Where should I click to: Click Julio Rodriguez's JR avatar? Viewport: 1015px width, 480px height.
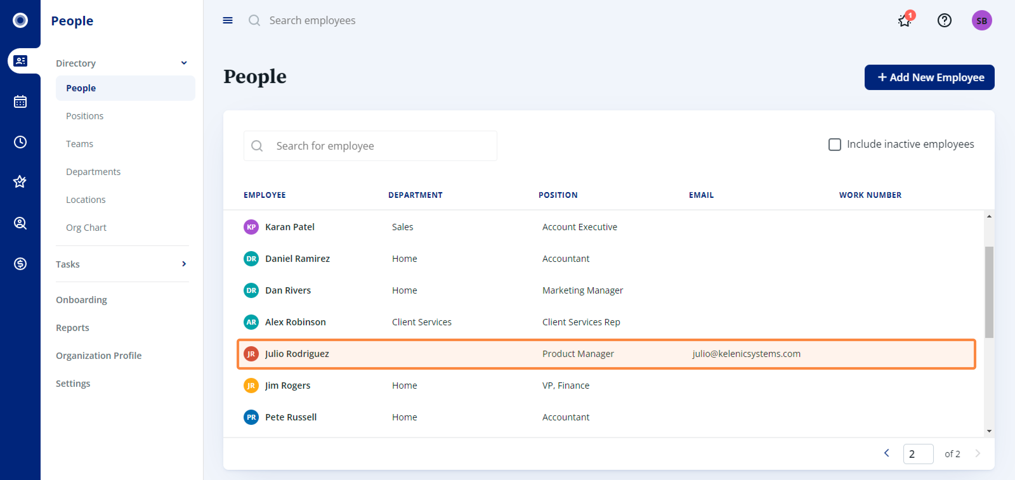click(x=251, y=354)
